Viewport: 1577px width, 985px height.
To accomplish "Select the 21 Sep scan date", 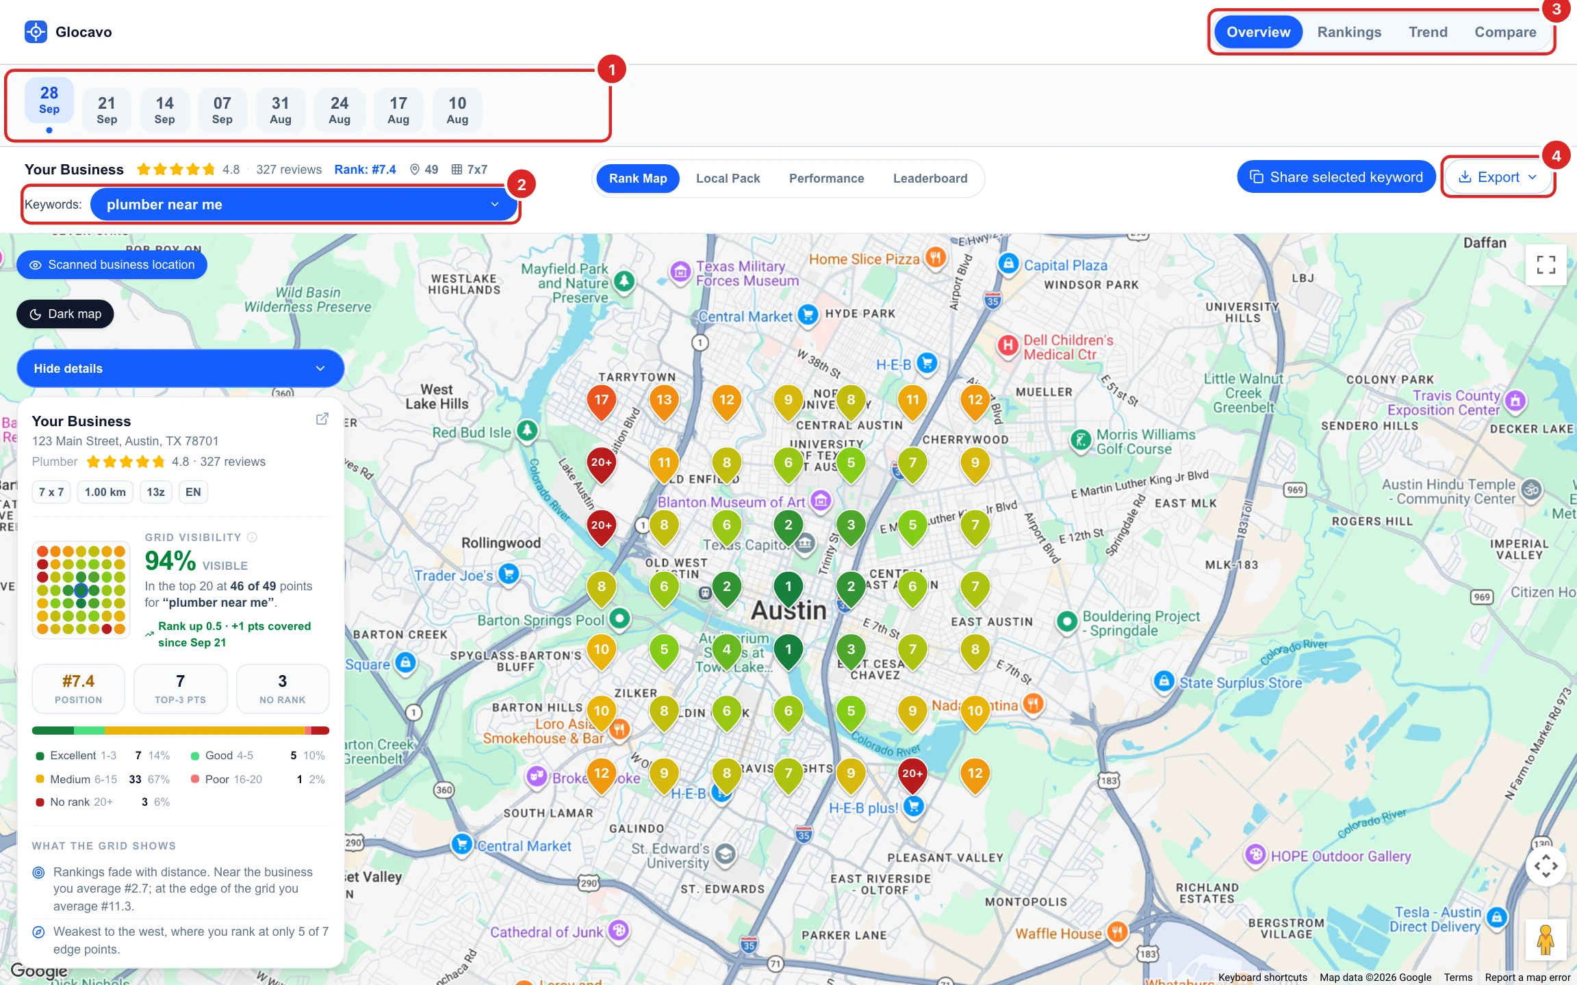I will tap(107, 109).
